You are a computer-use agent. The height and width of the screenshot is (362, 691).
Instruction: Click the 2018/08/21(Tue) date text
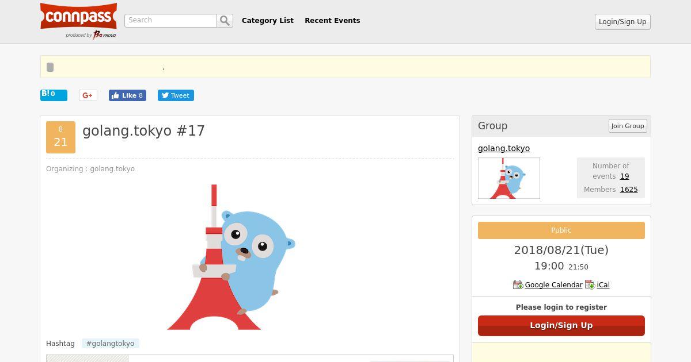point(561,250)
